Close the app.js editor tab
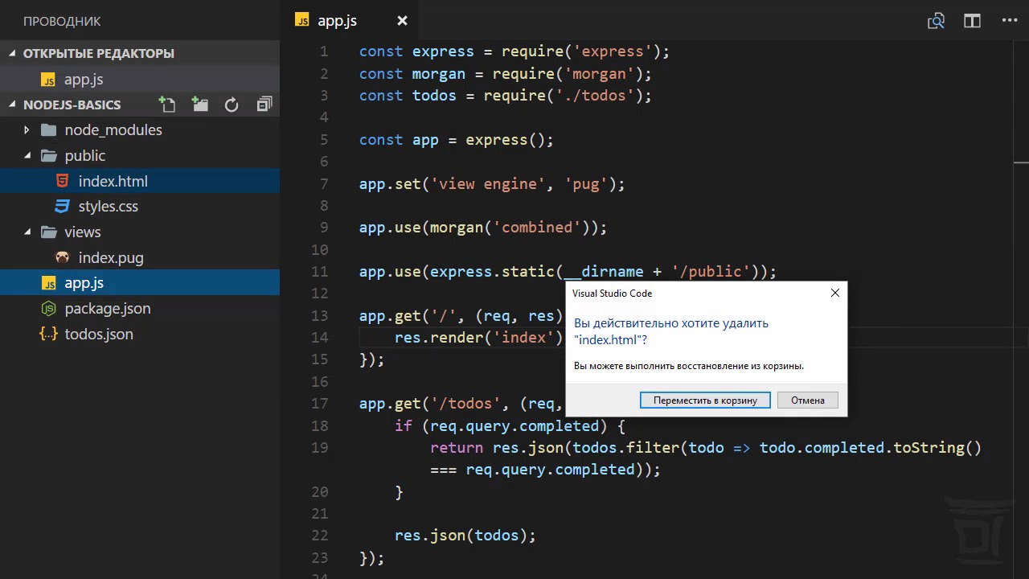The height and width of the screenshot is (579, 1029). tap(402, 21)
